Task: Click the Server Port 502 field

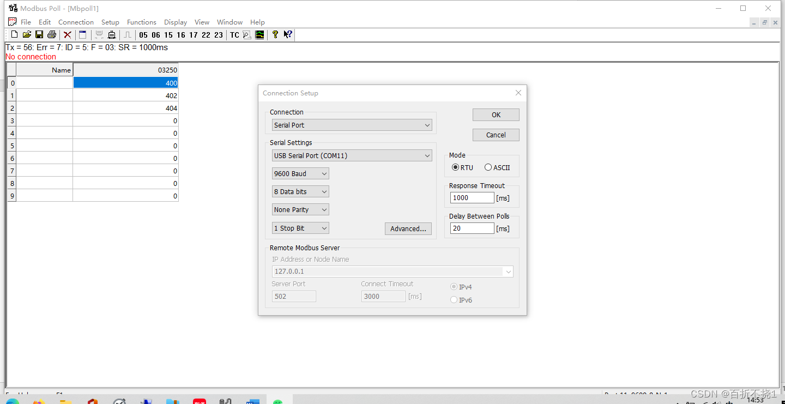Action: [294, 296]
